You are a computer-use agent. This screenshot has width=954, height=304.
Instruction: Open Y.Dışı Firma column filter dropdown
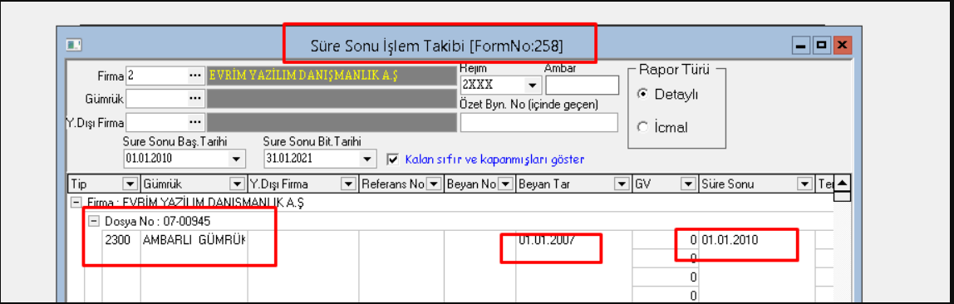click(x=348, y=184)
